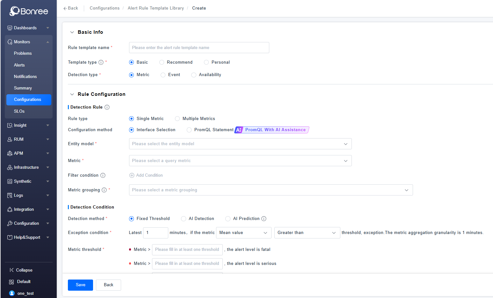Collapse the Basic Info section
493x298 pixels.
[72, 32]
